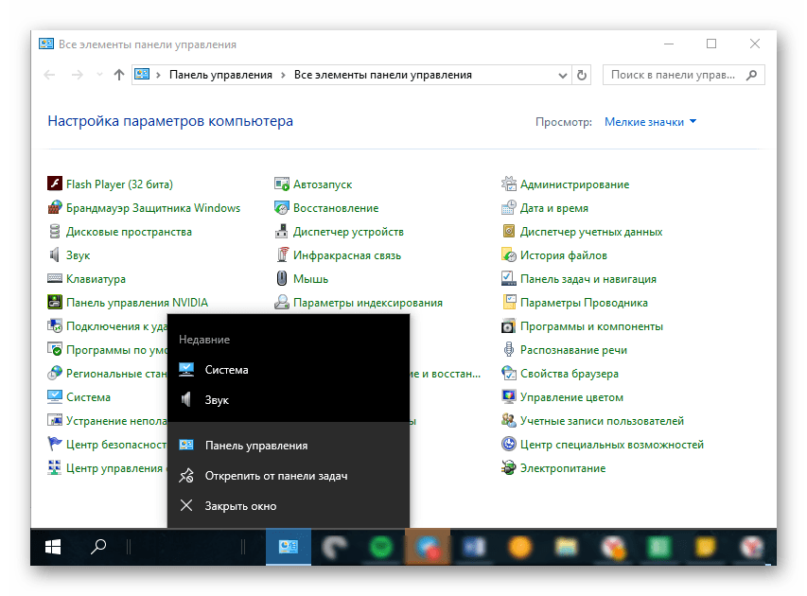The image size is (807, 596).
Task: Open the Клавиатура keyboard icon
Action: pyautogui.click(x=55, y=278)
